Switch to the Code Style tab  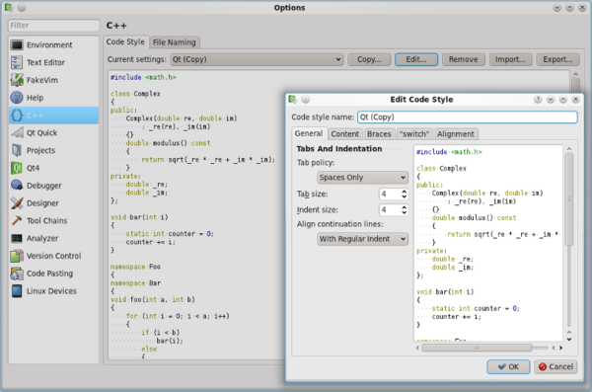pyautogui.click(x=125, y=41)
